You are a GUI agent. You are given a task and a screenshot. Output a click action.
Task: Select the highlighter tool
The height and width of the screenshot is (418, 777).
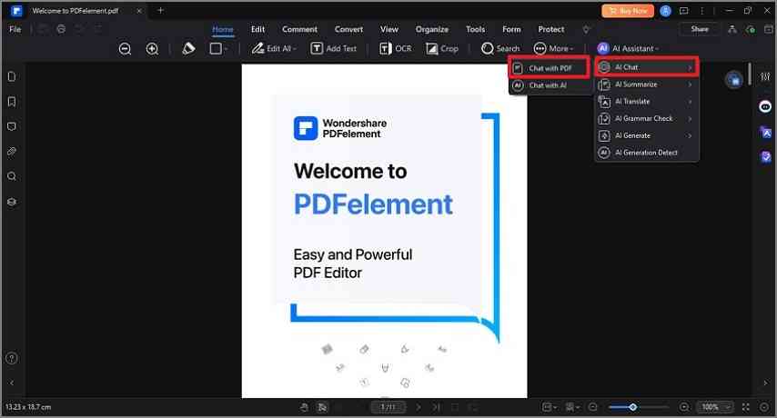point(188,48)
